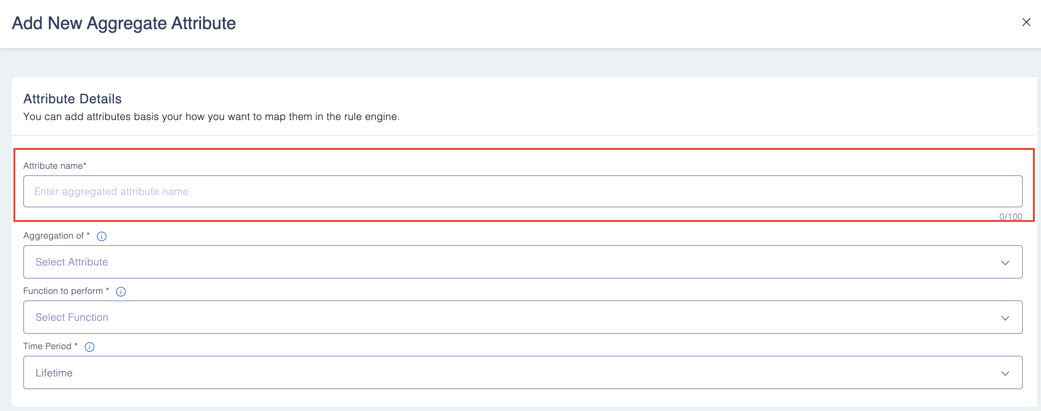Click chevron arrow of Lifetime dropdown

tap(1005, 373)
